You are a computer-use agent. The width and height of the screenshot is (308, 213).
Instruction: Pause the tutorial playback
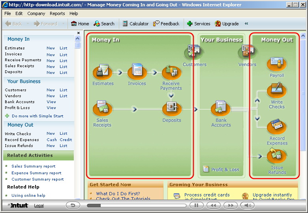(x=196, y=205)
